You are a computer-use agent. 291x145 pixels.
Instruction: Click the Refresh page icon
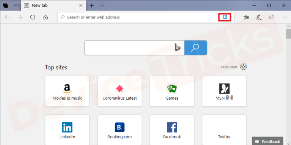click(x=33, y=17)
